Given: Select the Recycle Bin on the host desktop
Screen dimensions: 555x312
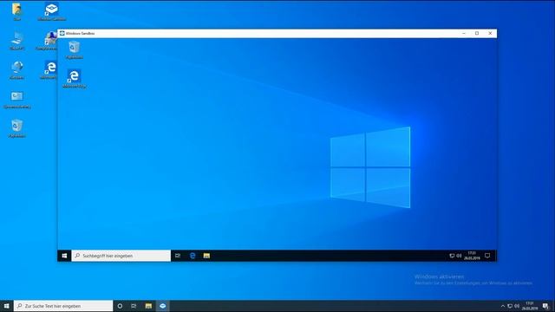Looking at the screenshot, I should [17, 128].
